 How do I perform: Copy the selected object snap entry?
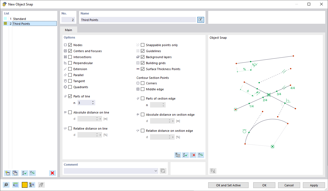click(15, 173)
